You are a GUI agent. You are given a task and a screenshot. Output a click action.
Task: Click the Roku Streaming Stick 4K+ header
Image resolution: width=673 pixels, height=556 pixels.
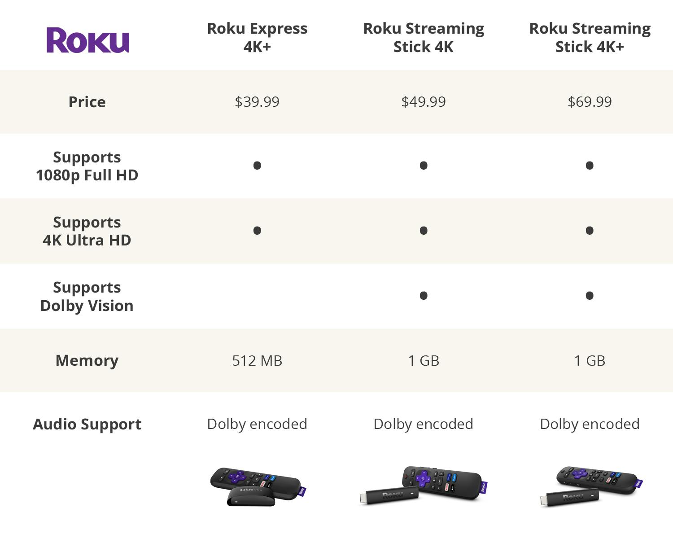(x=590, y=37)
